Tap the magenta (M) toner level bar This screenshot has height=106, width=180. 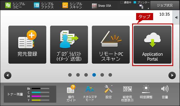40,96
